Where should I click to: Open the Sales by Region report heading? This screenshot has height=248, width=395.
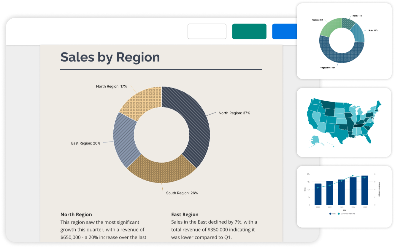coord(110,57)
